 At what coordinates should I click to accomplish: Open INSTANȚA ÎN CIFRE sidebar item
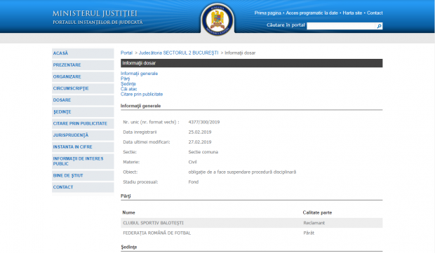pos(83,147)
